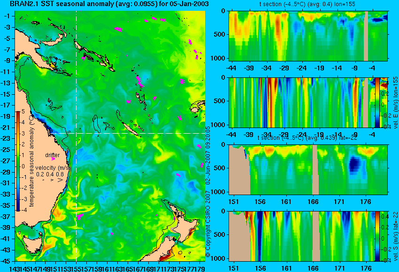Screen dimensions: 399x272
Task: Click the "176" label under the southward velocity section
Action: click(367, 268)
